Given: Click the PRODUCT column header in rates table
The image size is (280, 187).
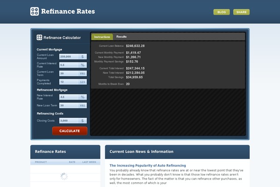Looking at the screenshot, I should (x=41, y=162).
